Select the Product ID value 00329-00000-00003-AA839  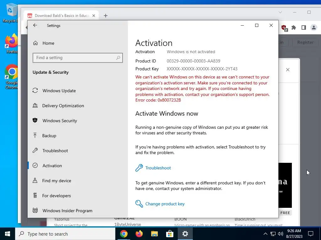tap(193, 61)
